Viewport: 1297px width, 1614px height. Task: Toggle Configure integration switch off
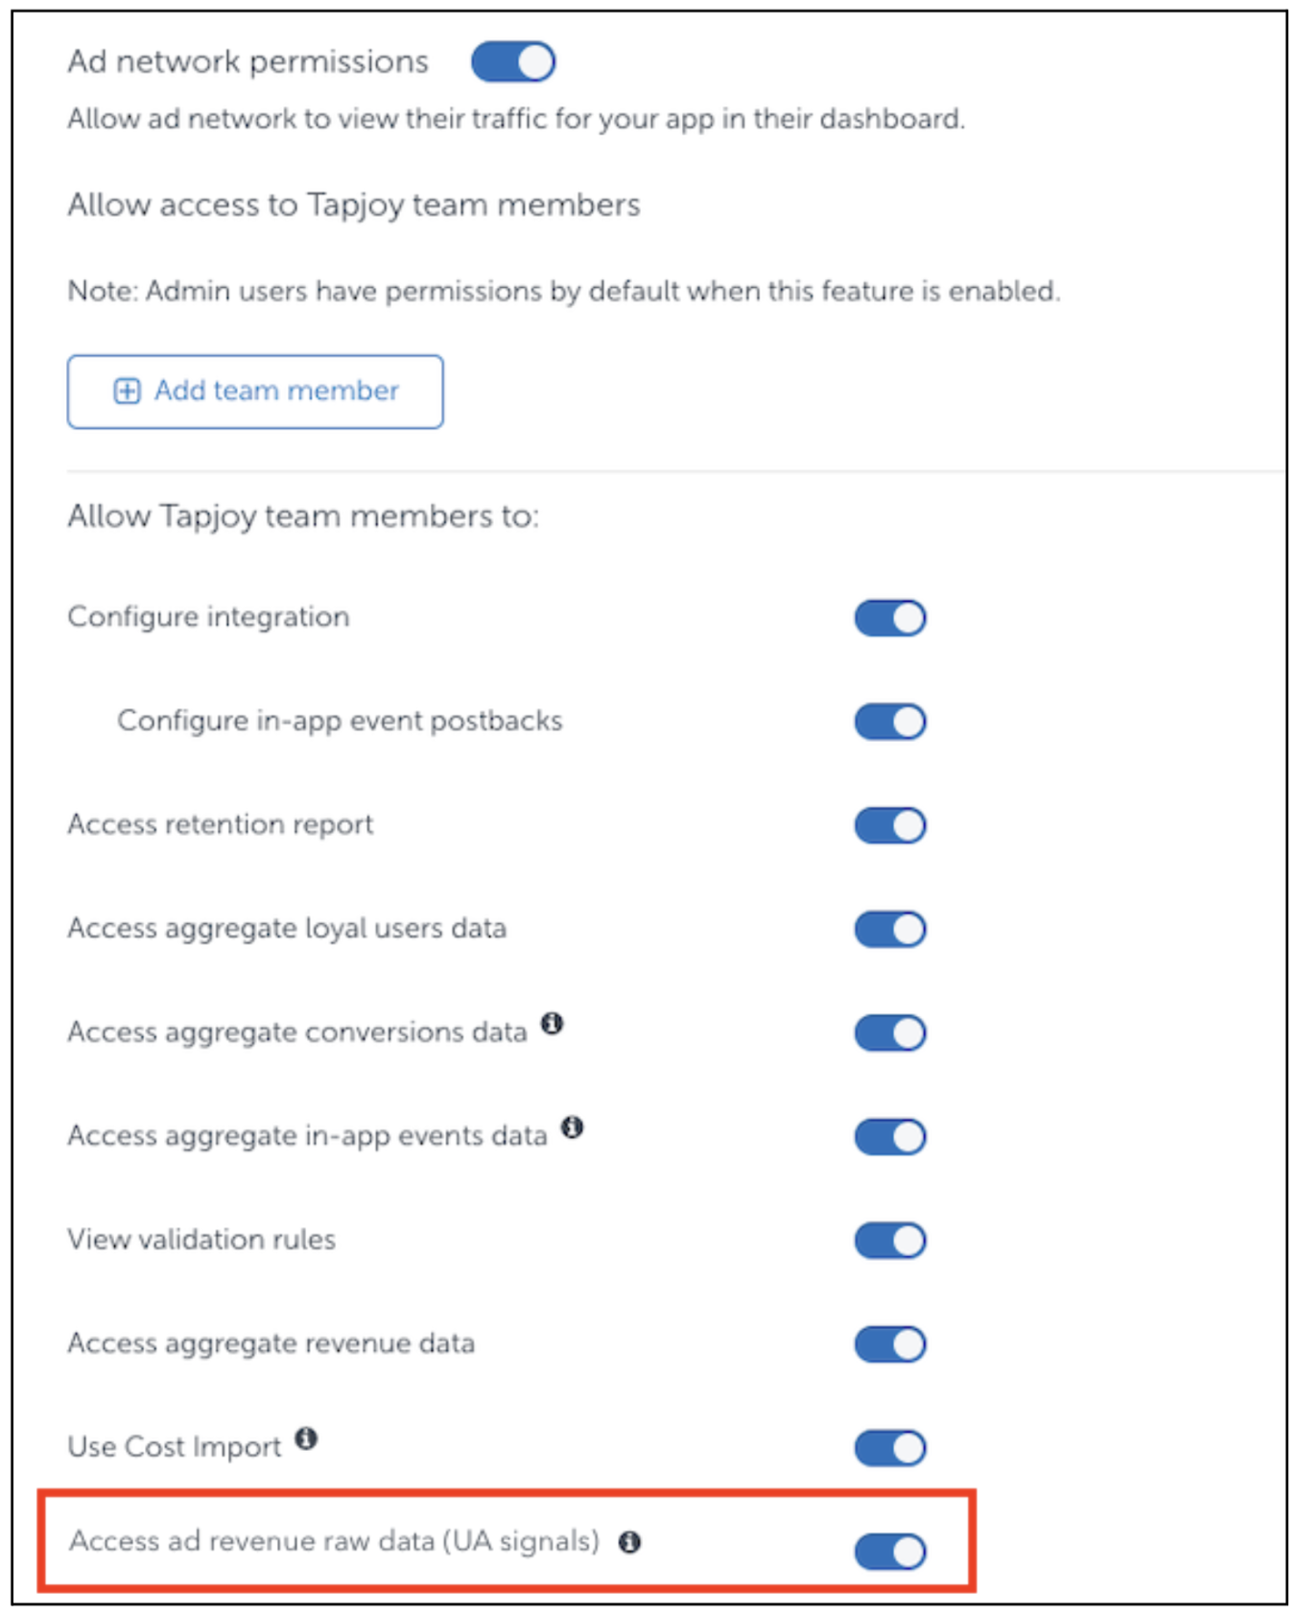pos(890,618)
